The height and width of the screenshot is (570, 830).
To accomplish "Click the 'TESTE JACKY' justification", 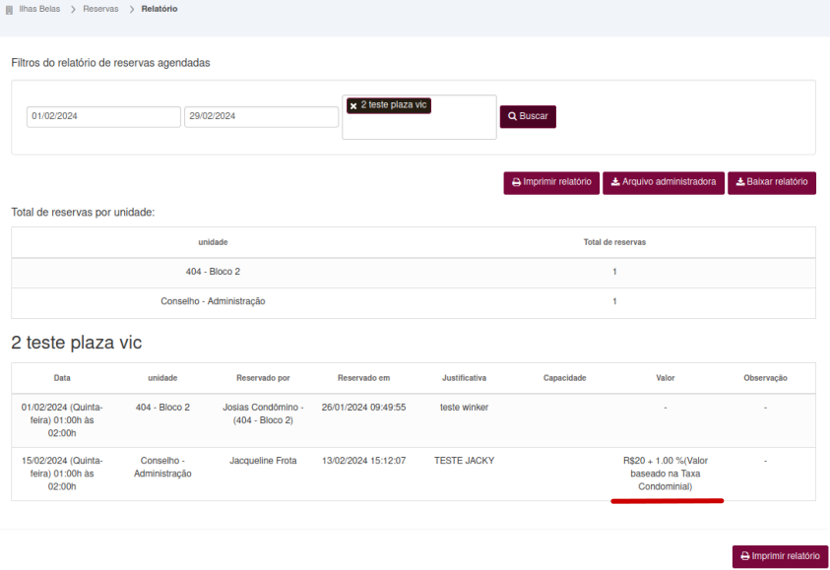I will pos(464,461).
